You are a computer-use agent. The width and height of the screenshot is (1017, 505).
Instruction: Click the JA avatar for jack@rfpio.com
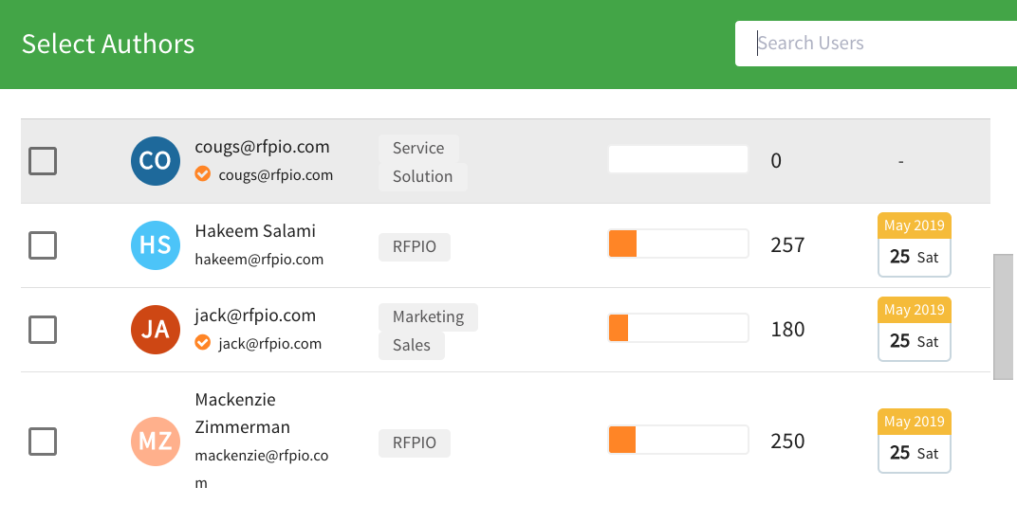(155, 330)
